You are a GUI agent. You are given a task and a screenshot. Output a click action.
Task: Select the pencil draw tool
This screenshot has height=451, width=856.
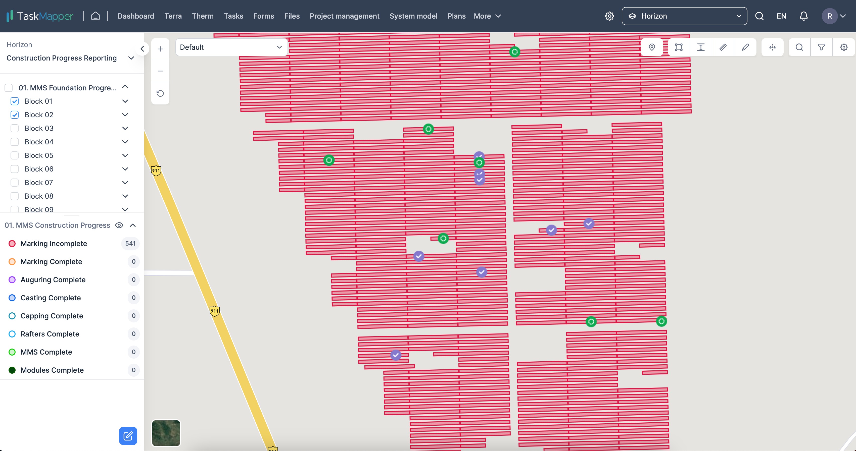[x=745, y=47]
